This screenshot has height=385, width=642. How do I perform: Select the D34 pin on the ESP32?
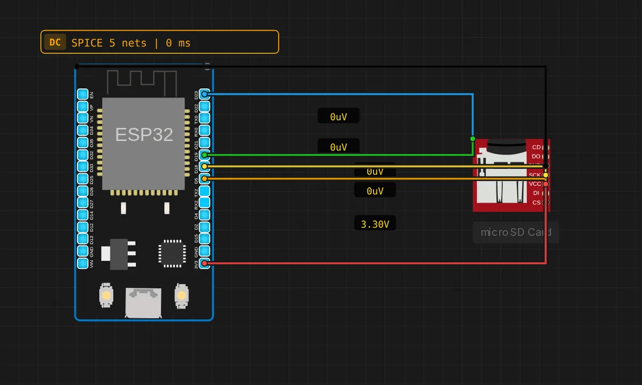click(82, 130)
